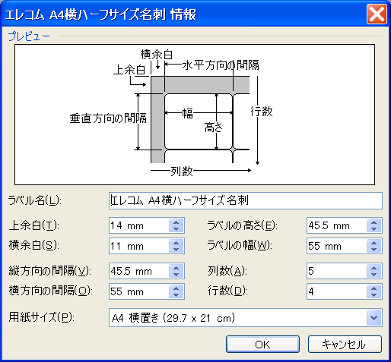Screen dimensions: 391x362
Task: Click the 列数 field showing 5
Action: 337,271
